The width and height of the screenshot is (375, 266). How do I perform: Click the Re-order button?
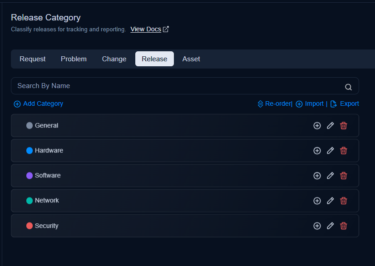click(x=275, y=104)
